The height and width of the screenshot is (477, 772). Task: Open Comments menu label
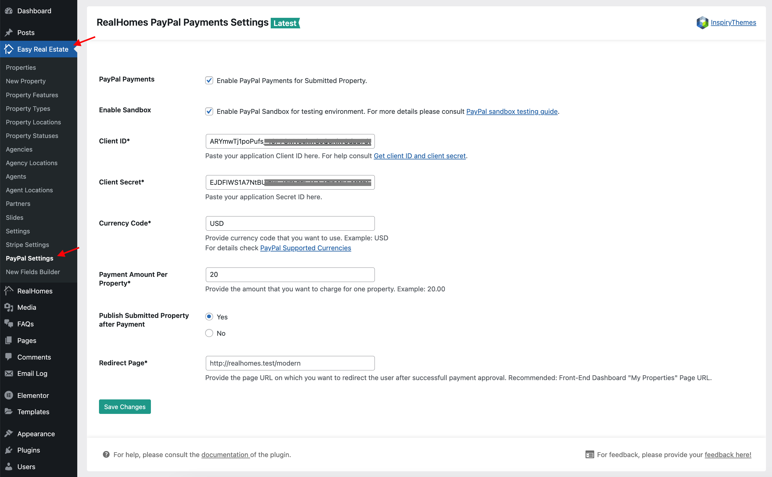[x=34, y=357]
